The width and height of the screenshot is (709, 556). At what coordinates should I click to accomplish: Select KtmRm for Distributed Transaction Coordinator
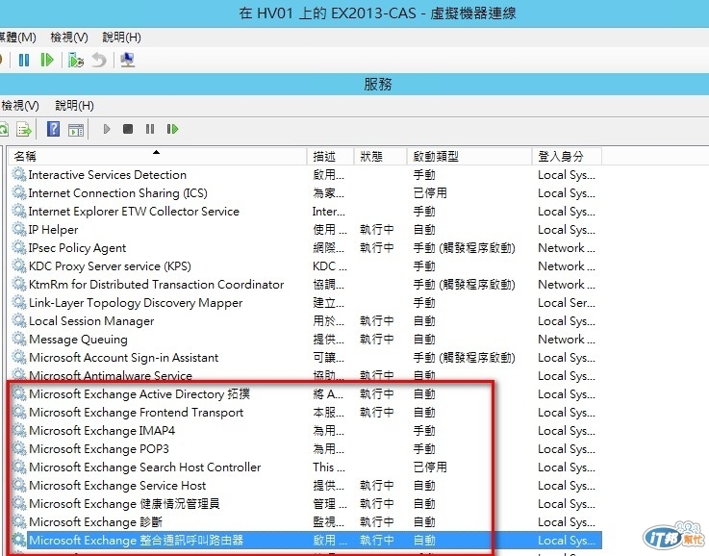(x=156, y=285)
